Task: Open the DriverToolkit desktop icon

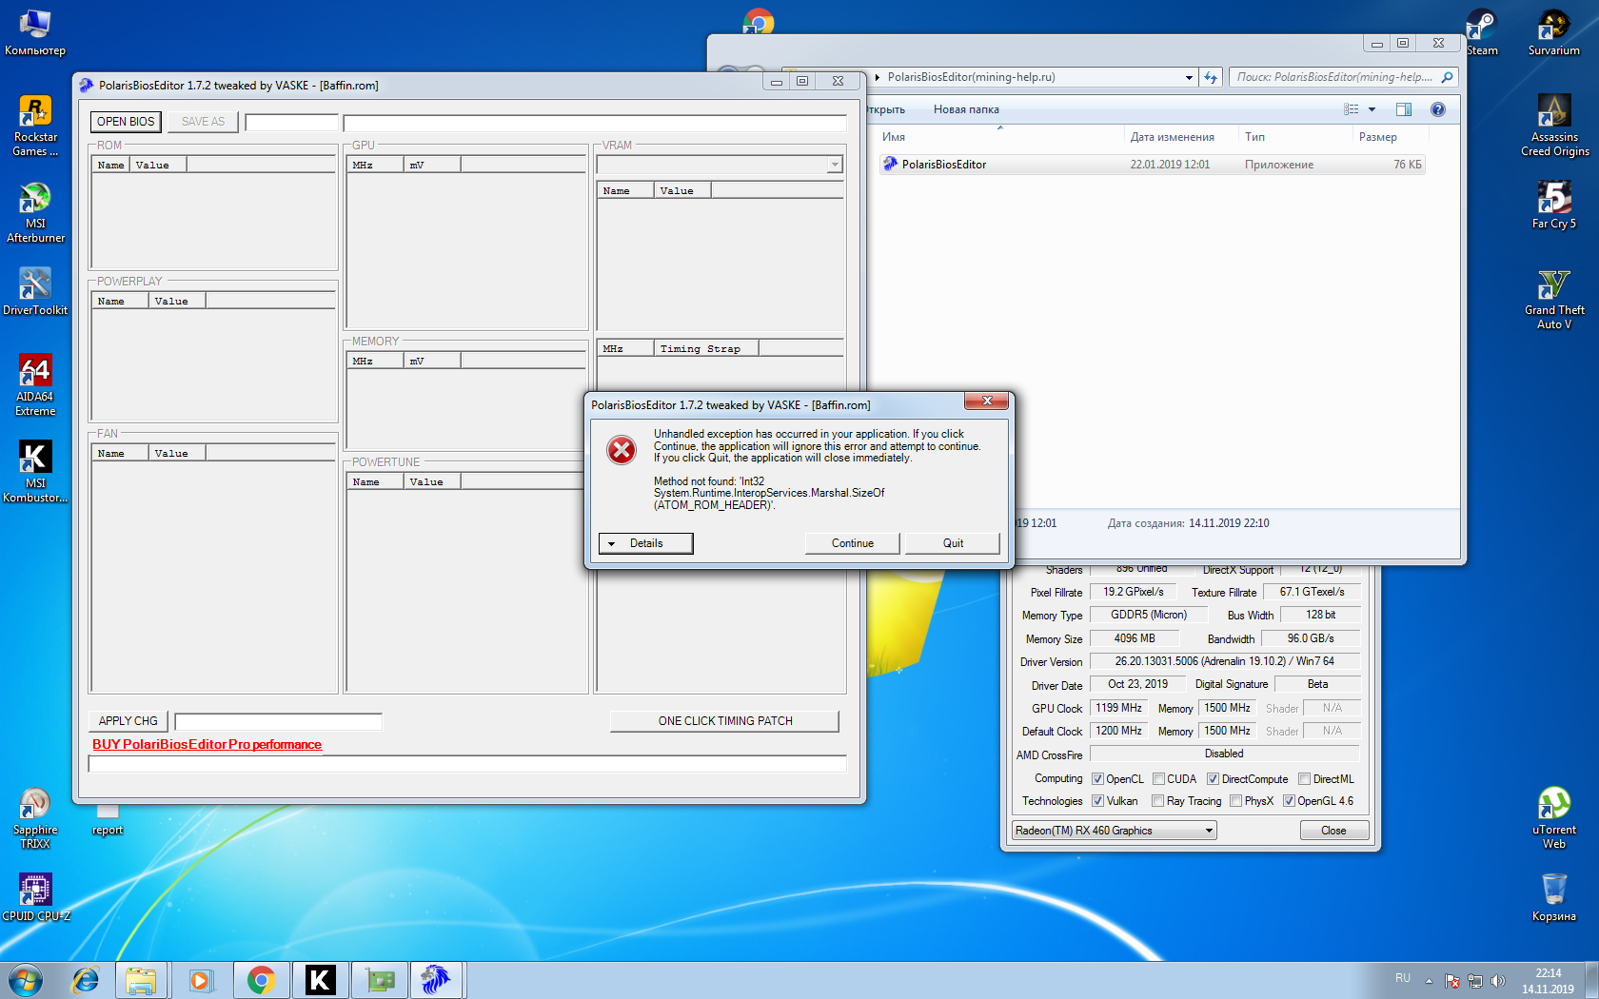Action: (35, 291)
